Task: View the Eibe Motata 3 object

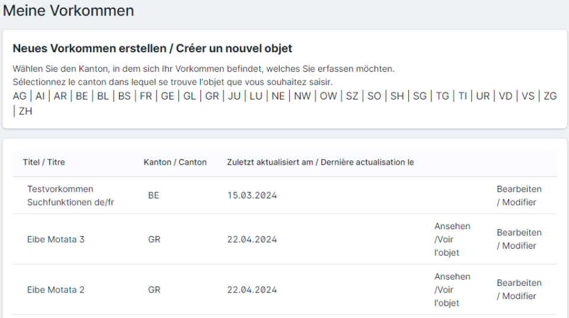Action: (452, 239)
